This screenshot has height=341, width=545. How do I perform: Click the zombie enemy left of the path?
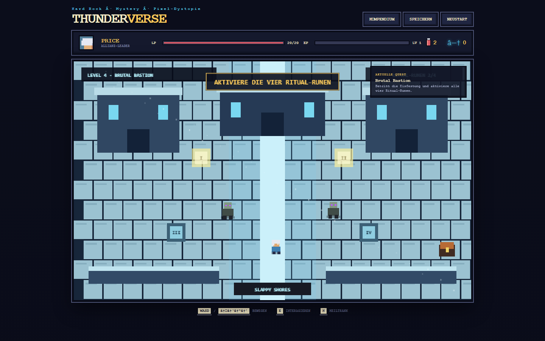click(228, 211)
